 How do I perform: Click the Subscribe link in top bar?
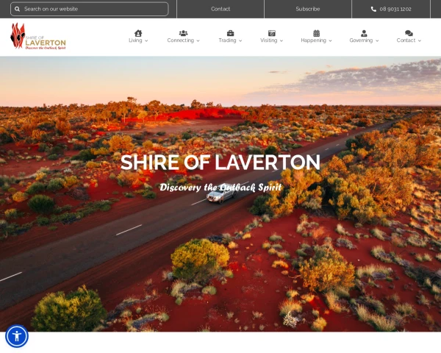tap(308, 9)
